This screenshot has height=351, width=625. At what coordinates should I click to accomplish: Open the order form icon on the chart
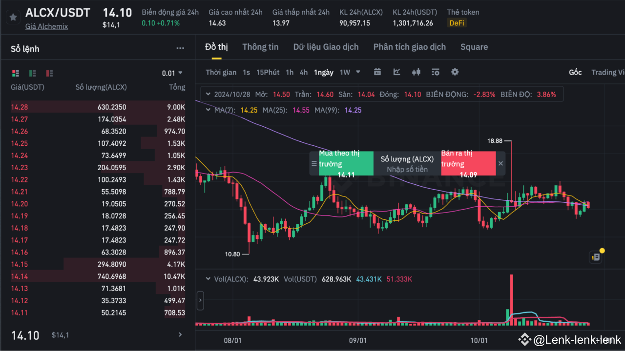pos(595,256)
